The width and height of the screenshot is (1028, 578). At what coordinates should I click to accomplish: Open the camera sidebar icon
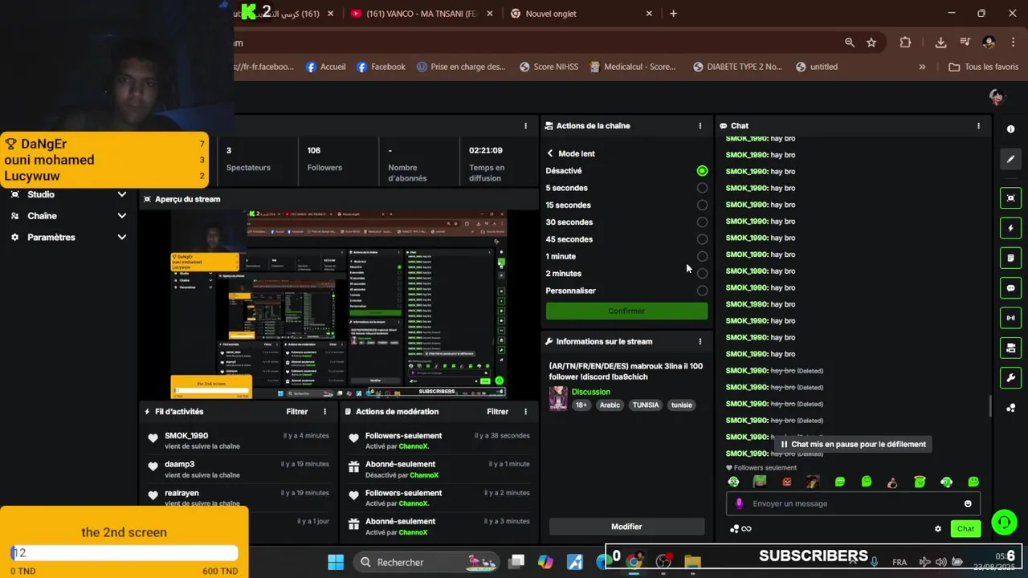click(x=1010, y=348)
